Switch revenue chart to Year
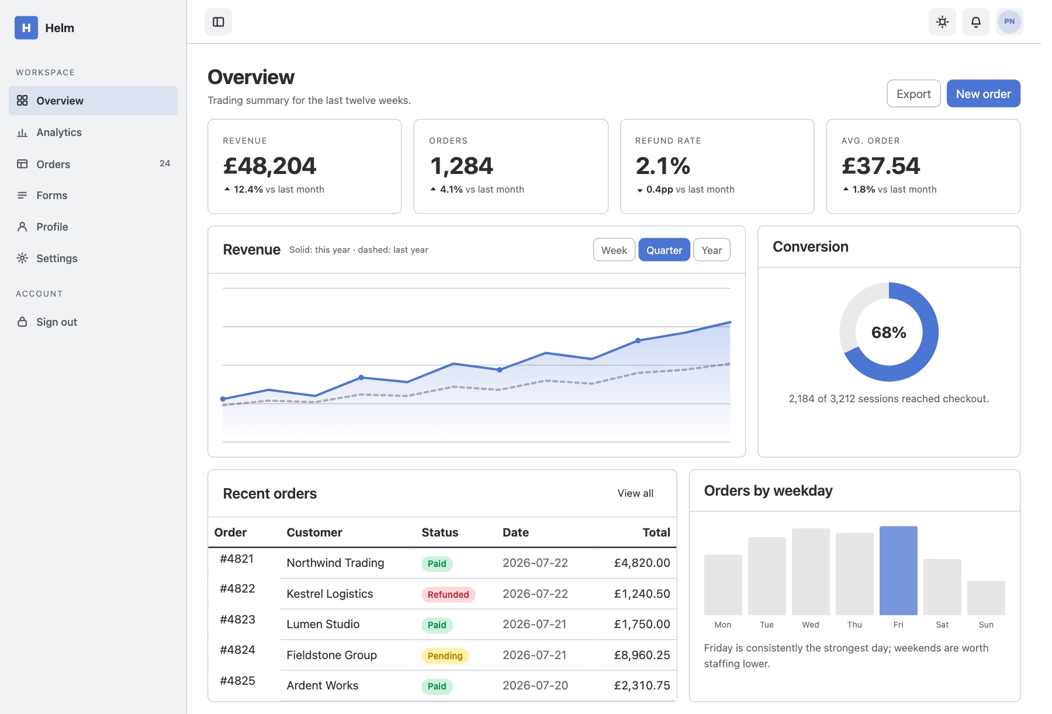Image resolution: width=1052 pixels, height=714 pixels. pos(712,250)
